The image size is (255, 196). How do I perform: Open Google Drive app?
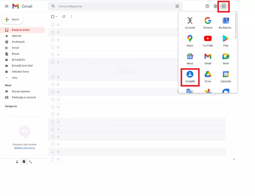[208, 77]
